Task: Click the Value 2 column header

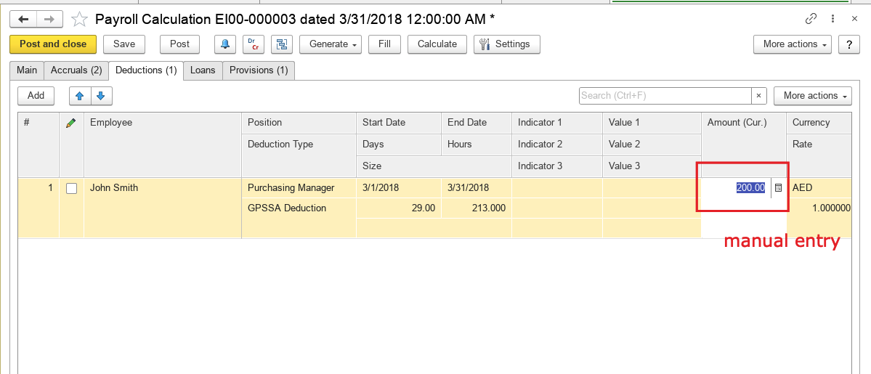Action: [652, 145]
